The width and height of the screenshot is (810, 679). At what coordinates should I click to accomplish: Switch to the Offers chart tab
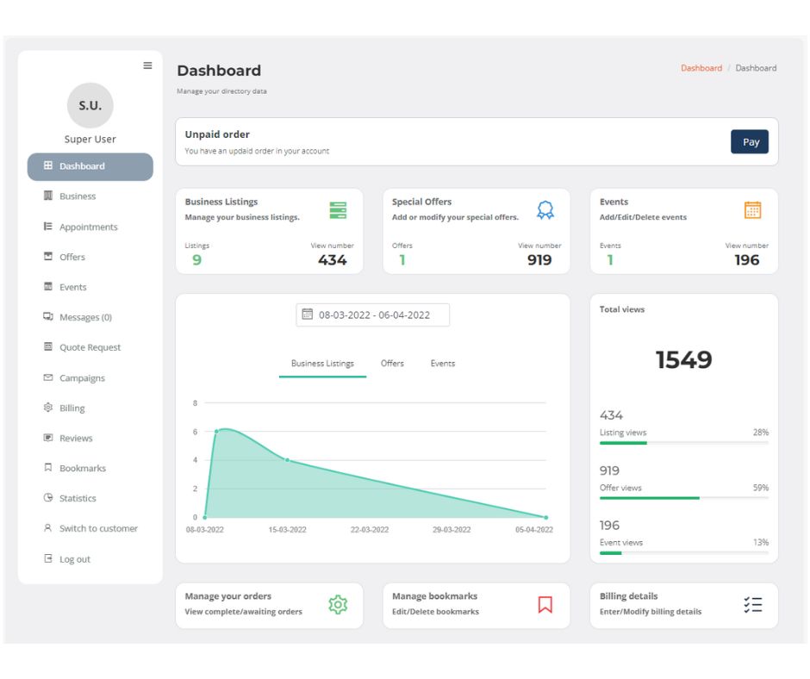point(392,363)
